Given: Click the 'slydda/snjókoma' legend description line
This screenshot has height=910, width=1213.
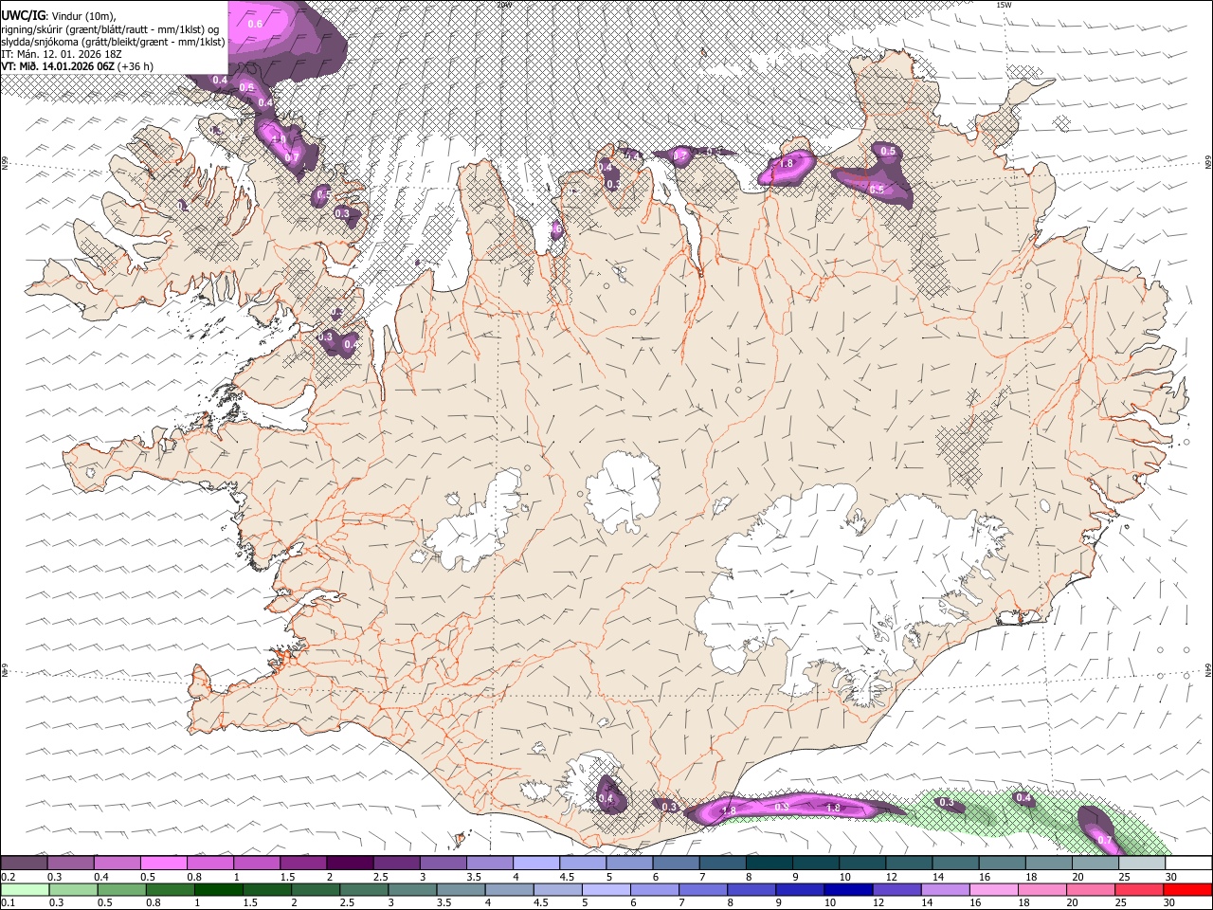Looking at the screenshot, I should point(113,42).
